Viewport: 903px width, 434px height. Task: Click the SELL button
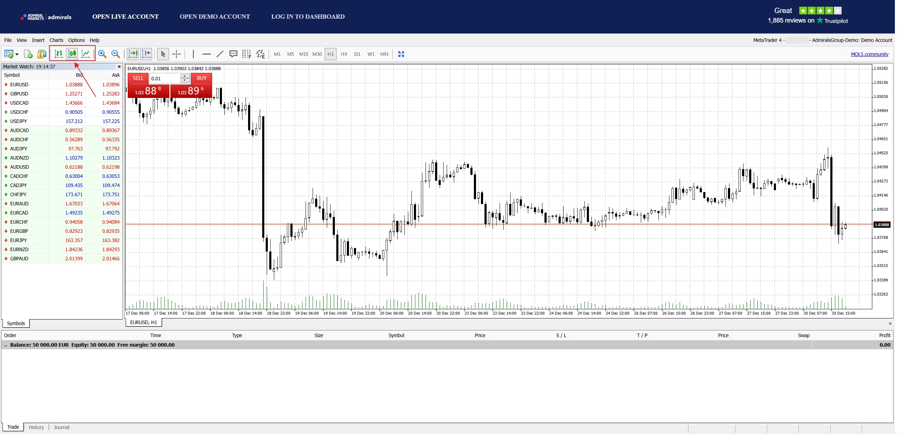coord(138,78)
